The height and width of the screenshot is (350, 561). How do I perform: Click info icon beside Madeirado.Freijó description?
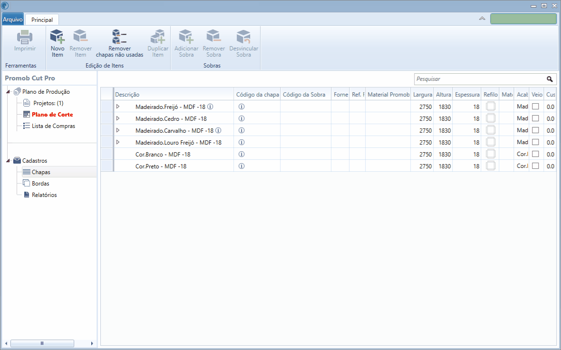pyautogui.click(x=210, y=107)
